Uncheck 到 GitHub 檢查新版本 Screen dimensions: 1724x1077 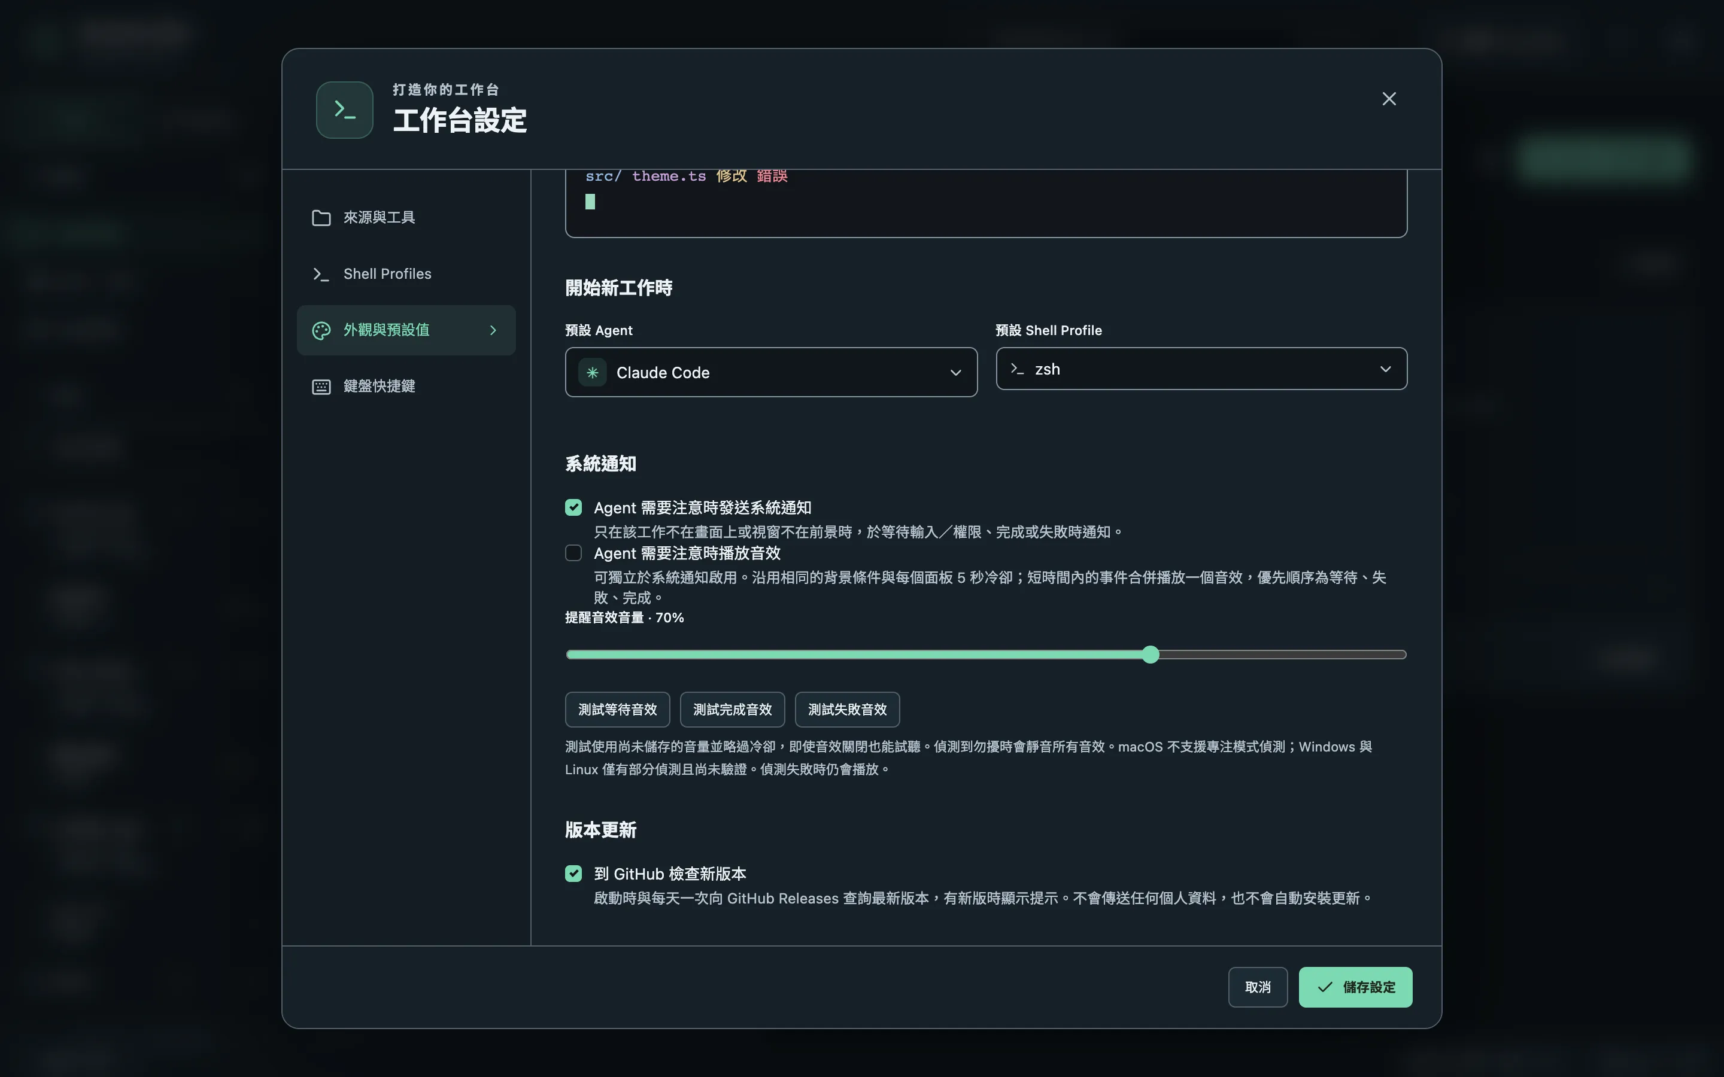573,874
